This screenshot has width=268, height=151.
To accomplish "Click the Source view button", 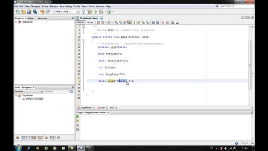I will pyautogui.click(x=80, y=22).
